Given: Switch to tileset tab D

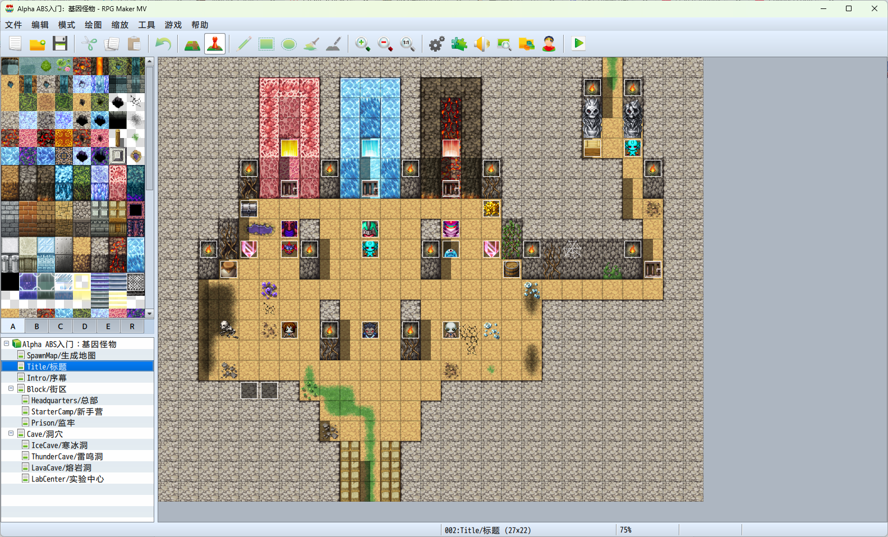Looking at the screenshot, I should click(x=85, y=327).
